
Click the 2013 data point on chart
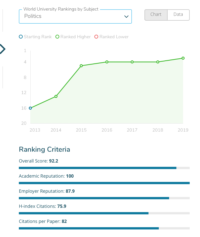tap(30, 108)
